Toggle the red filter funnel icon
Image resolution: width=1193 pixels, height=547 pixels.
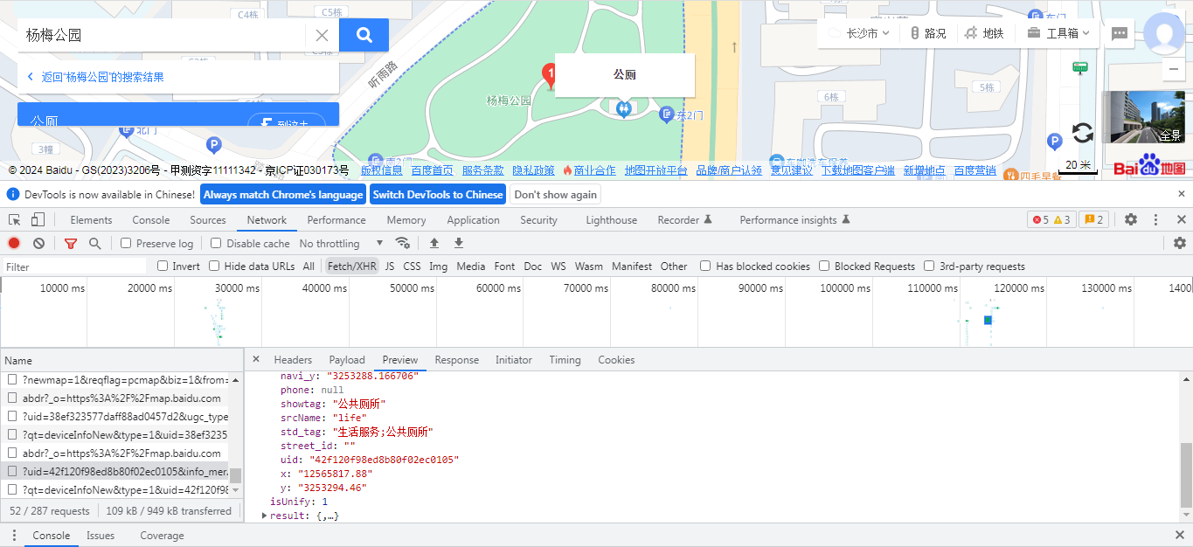tap(71, 243)
